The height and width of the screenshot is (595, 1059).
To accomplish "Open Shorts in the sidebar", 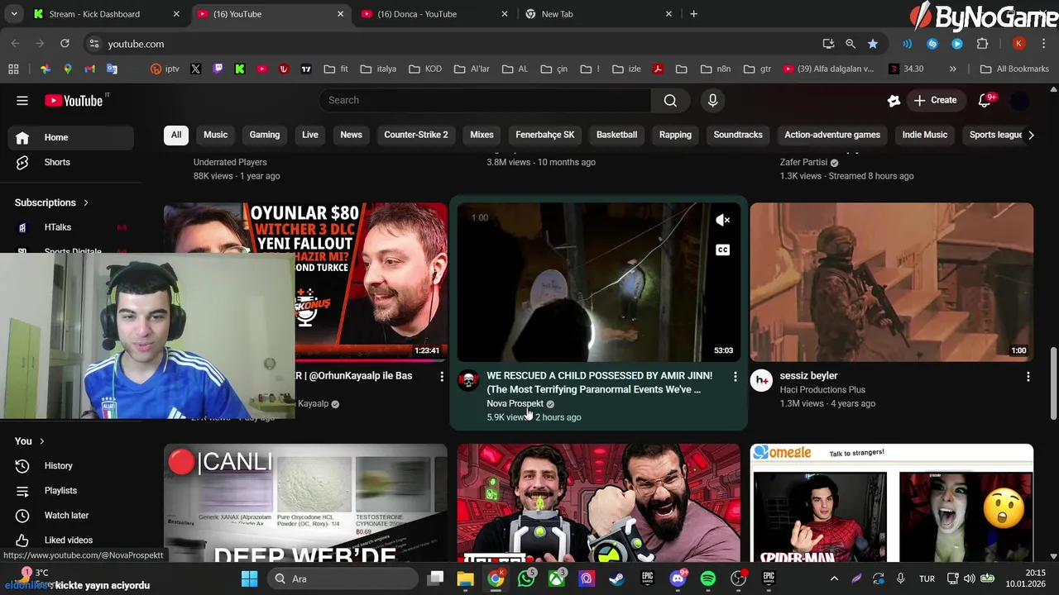I will click(x=70, y=162).
